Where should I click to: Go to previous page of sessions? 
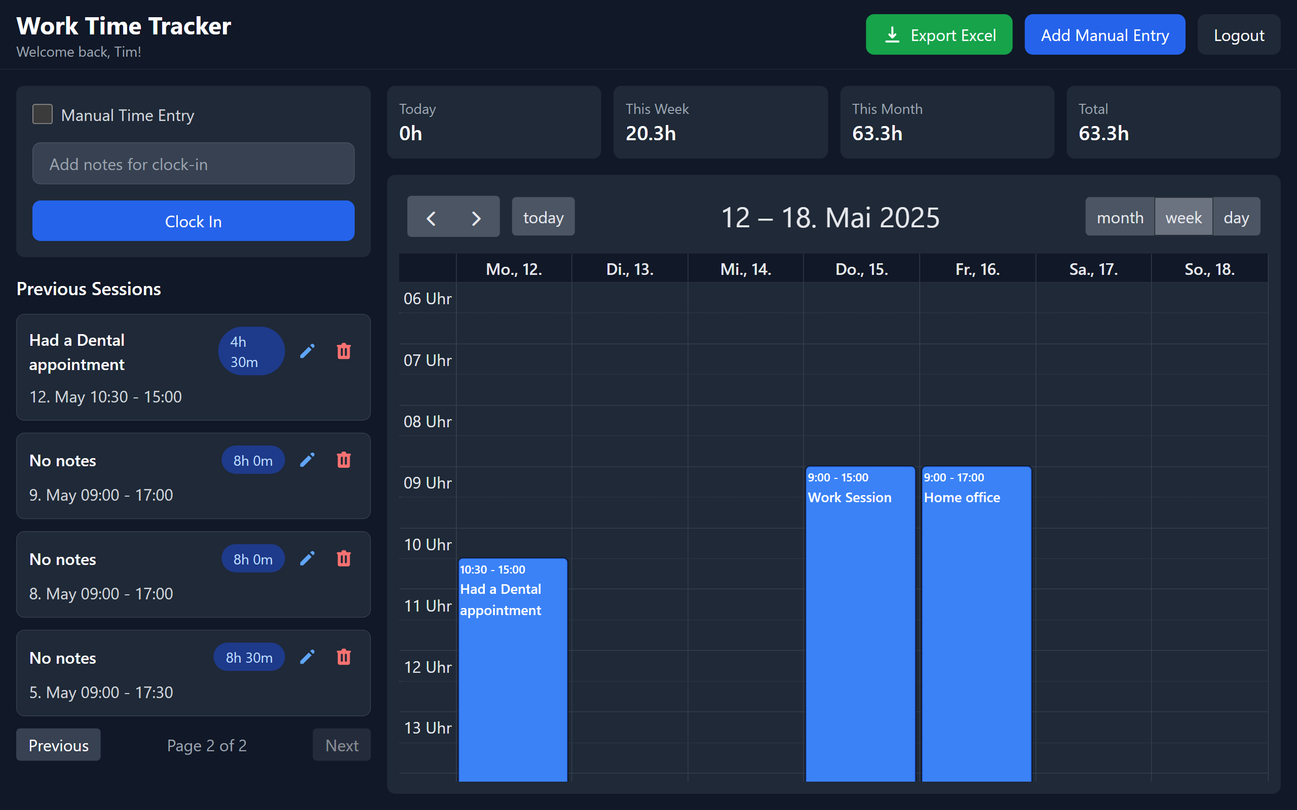(58, 745)
